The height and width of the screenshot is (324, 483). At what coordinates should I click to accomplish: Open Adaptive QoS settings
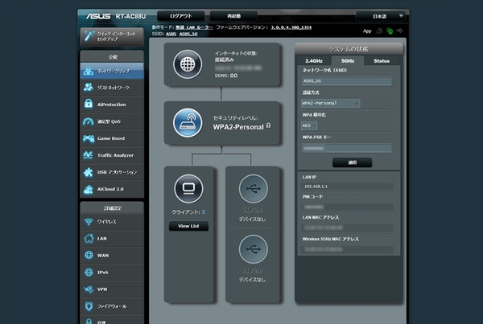point(112,121)
